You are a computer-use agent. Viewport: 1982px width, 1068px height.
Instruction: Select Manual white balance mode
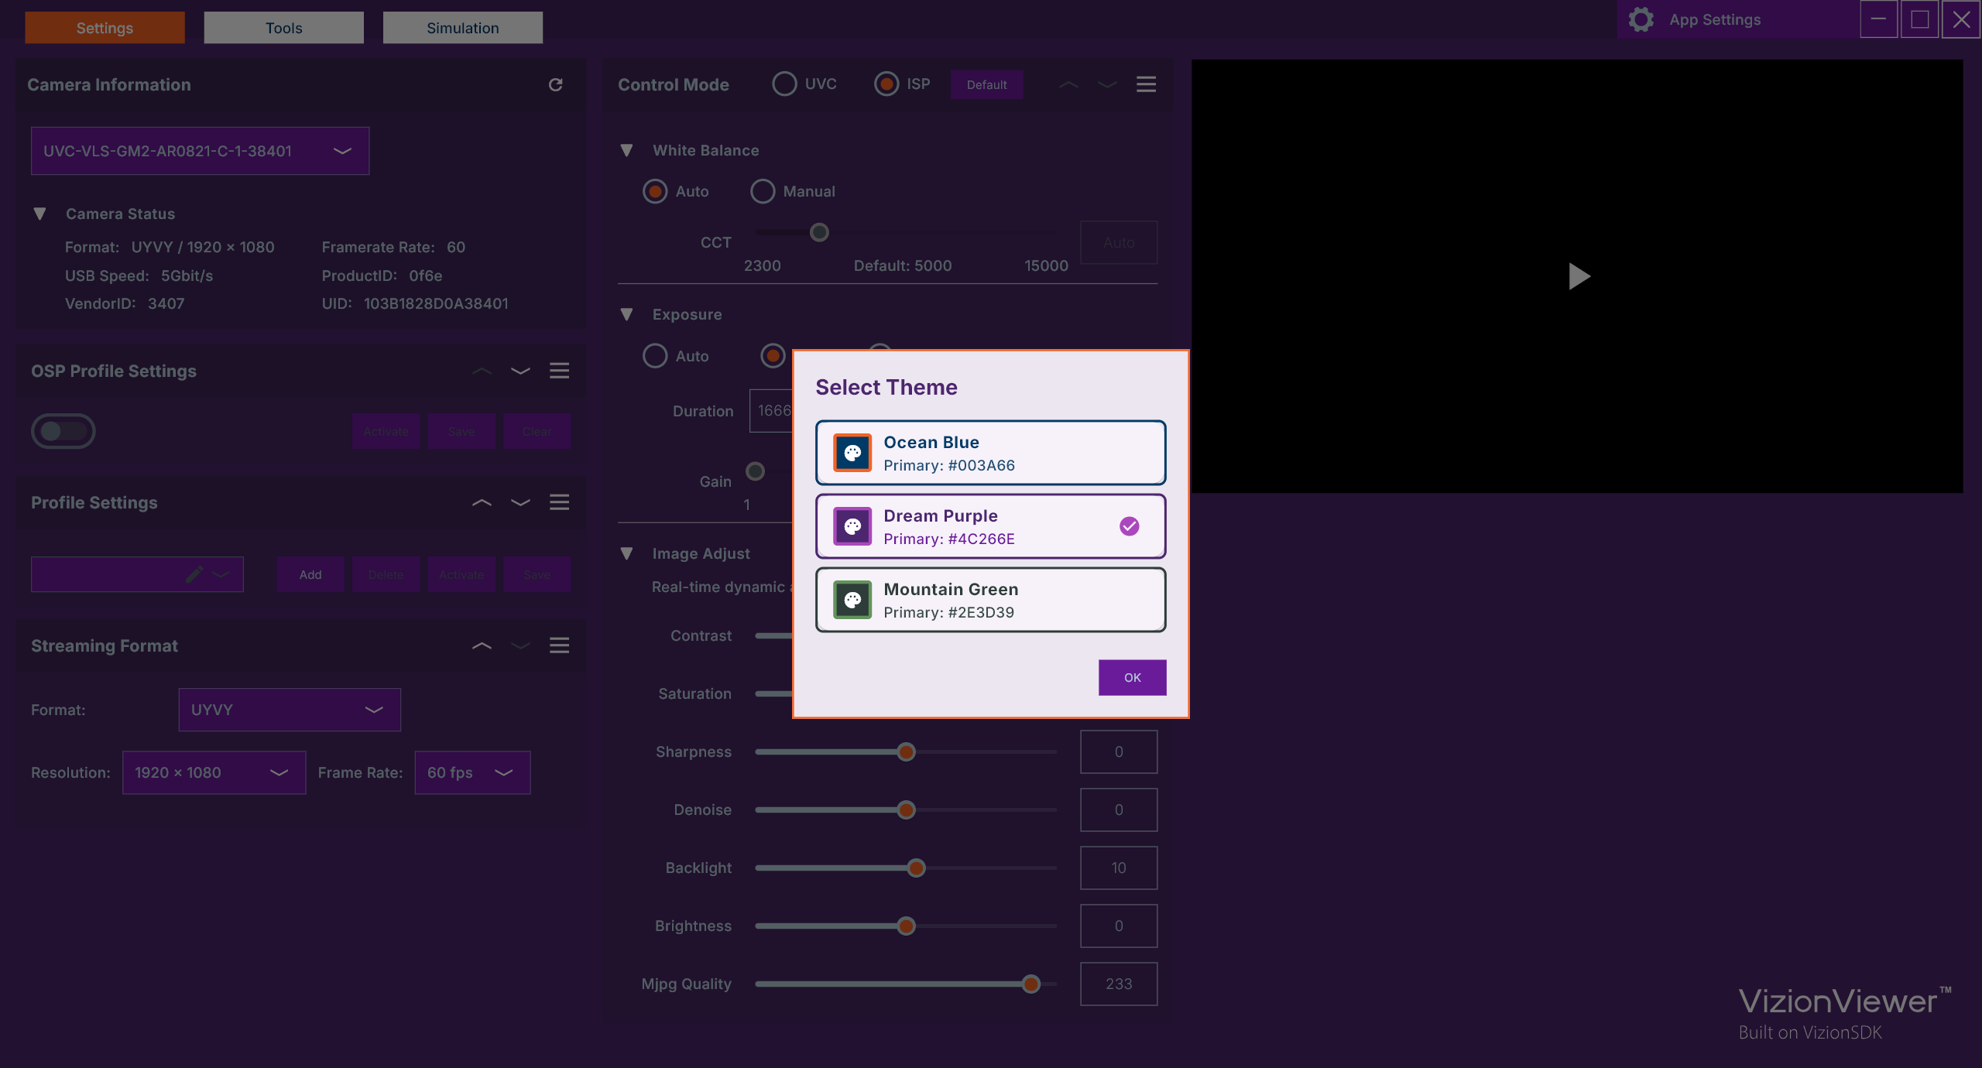tap(763, 191)
